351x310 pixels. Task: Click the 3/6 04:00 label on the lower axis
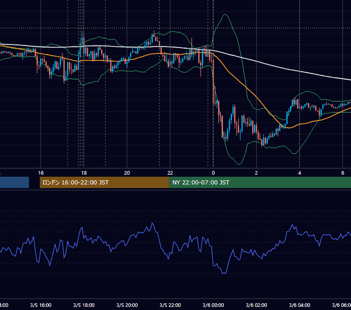tap(299, 305)
